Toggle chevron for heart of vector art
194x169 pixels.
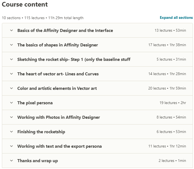[x=11, y=74]
